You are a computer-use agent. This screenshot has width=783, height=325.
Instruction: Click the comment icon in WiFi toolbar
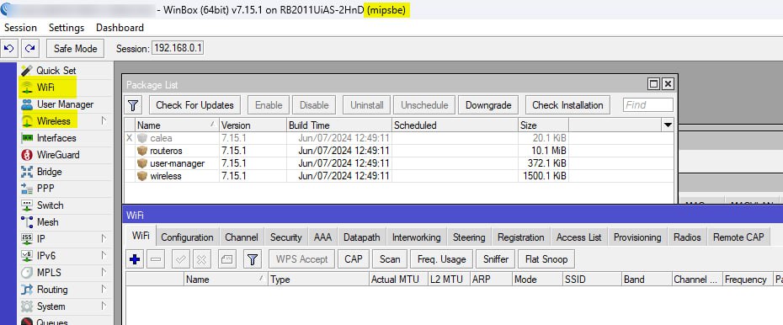pyautogui.click(x=226, y=259)
